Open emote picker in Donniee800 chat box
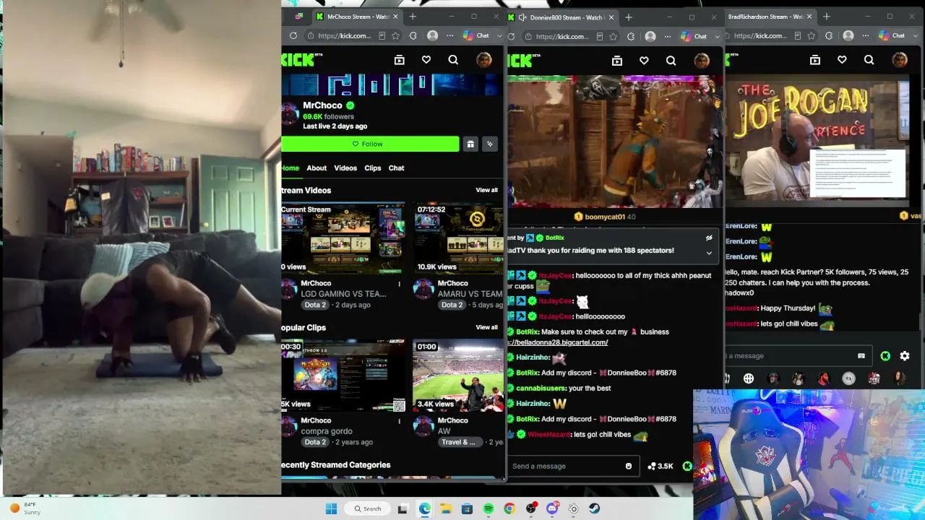Image resolution: width=925 pixels, height=520 pixels. [x=628, y=466]
